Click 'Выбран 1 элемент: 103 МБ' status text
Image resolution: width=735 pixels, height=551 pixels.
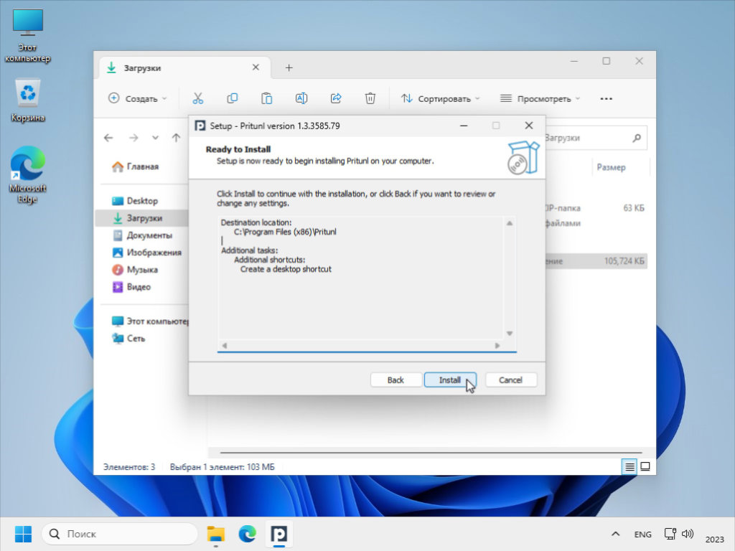pos(223,467)
